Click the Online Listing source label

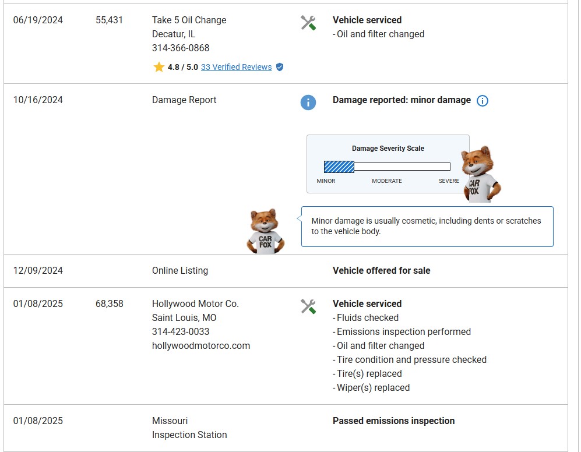point(180,270)
